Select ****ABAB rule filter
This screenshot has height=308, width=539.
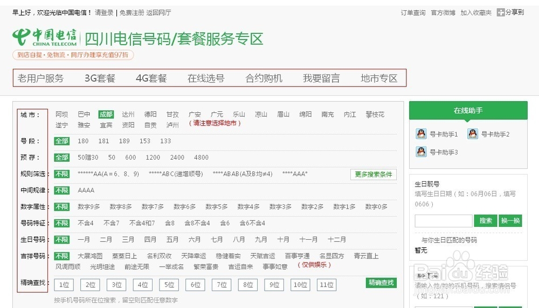click(243, 174)
